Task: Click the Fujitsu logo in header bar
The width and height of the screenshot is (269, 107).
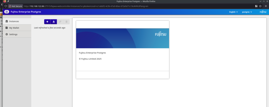Action: pos(263,12)
